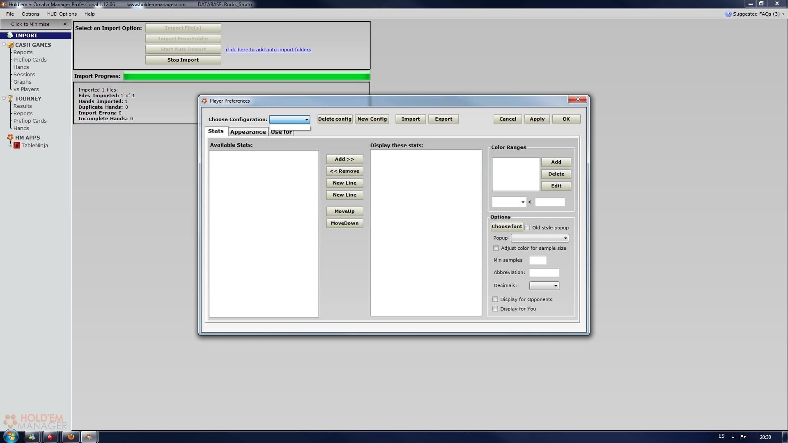The image size is (788, 443).
Task: Click the Stop Import button
Action: tap(183, 60)
